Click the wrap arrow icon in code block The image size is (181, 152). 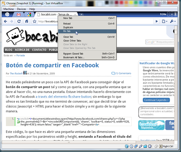point(19,122)
